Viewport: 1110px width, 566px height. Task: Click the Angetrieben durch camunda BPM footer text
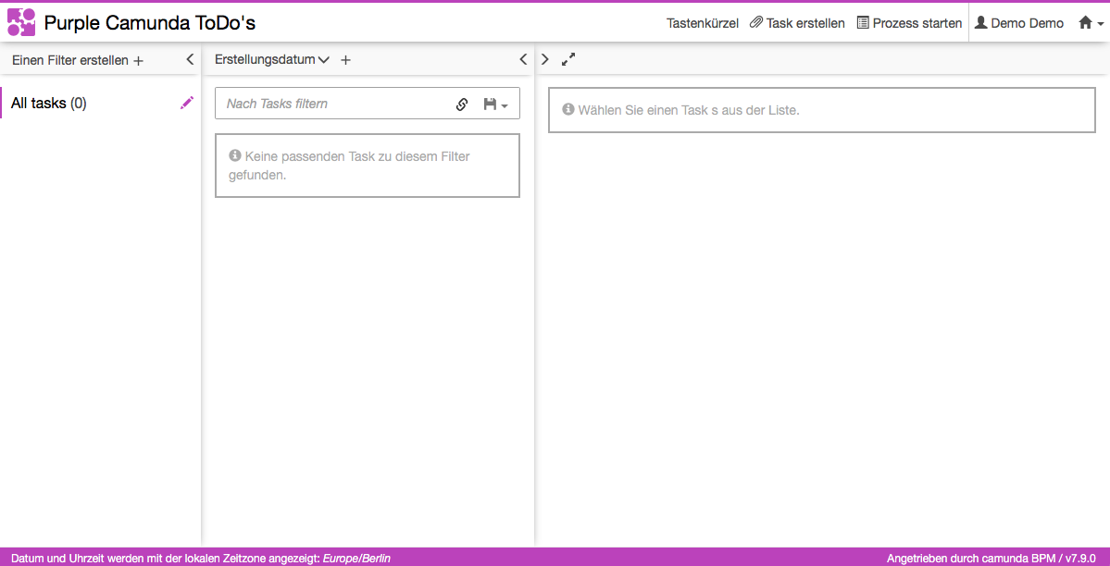[x=992, y=559]
